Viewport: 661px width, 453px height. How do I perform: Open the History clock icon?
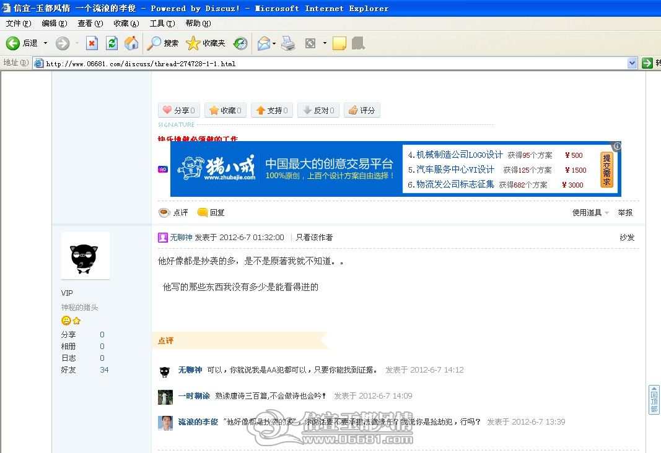pyautogui.click(x=240, y=43)
